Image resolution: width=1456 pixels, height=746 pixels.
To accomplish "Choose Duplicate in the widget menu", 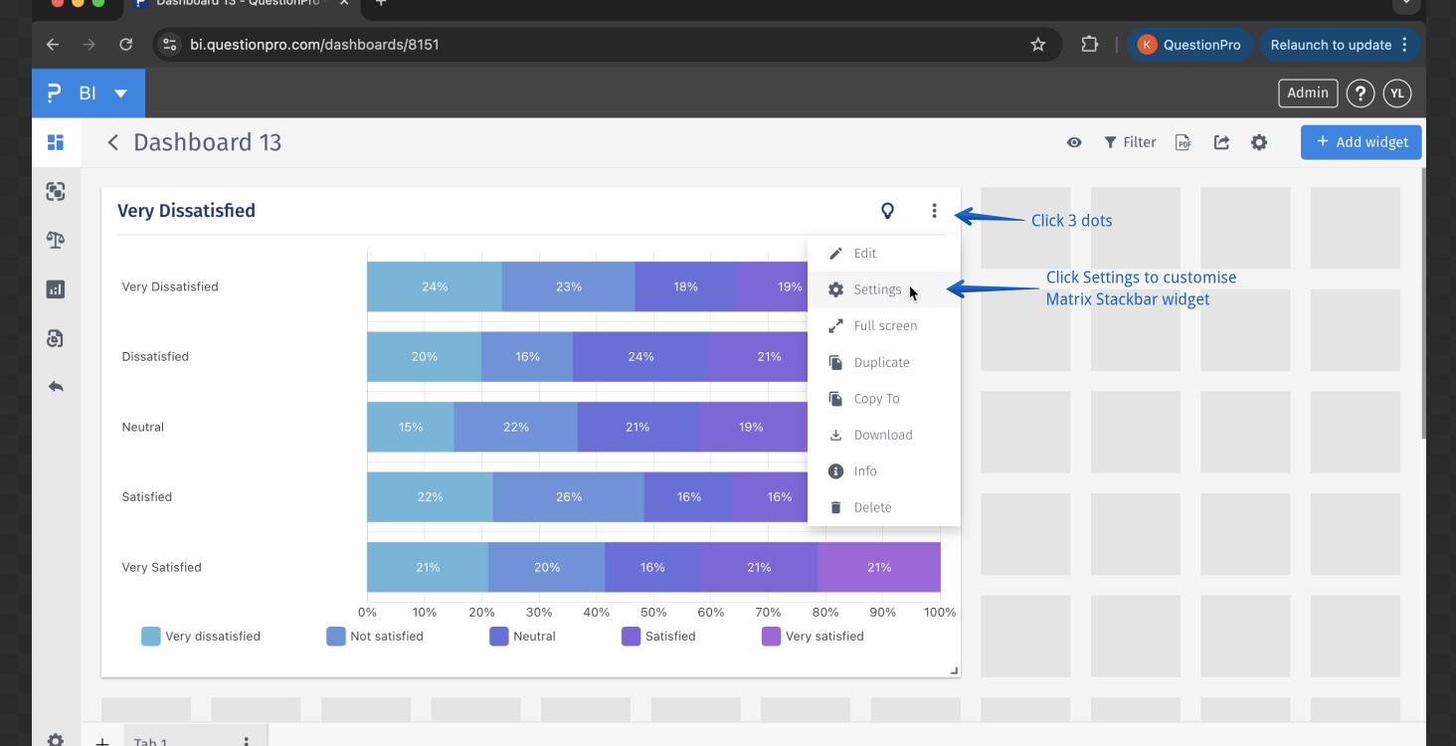I will (881, 363).
